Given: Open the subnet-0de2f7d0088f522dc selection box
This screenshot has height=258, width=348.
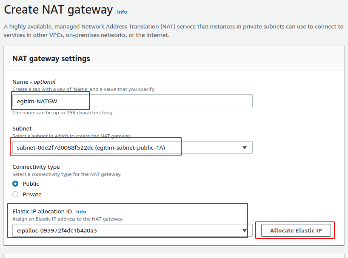Looking at the screenshot, I should pyautogui.click(x=132, y=147).
